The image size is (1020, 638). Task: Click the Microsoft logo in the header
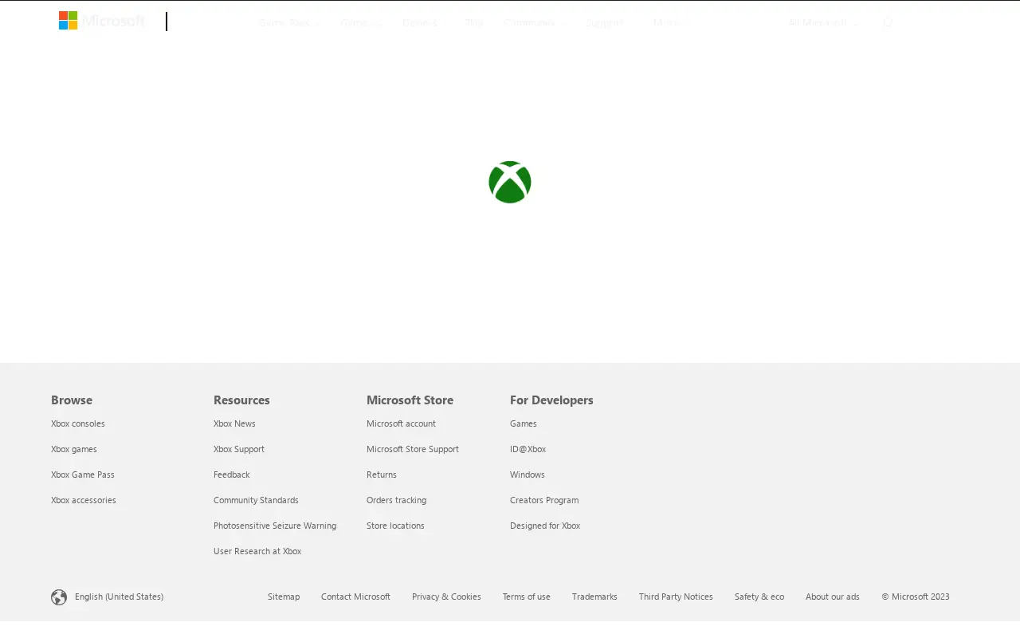(x=102, y=21)
